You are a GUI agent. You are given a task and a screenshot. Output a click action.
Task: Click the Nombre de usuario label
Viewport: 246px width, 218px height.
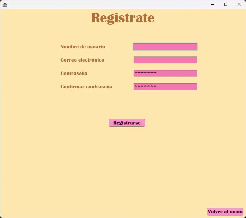tap(83, 47)
